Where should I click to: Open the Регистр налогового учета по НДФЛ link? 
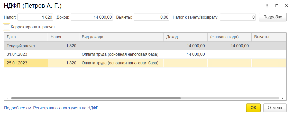pyautogui.click(x=51, y=108)
